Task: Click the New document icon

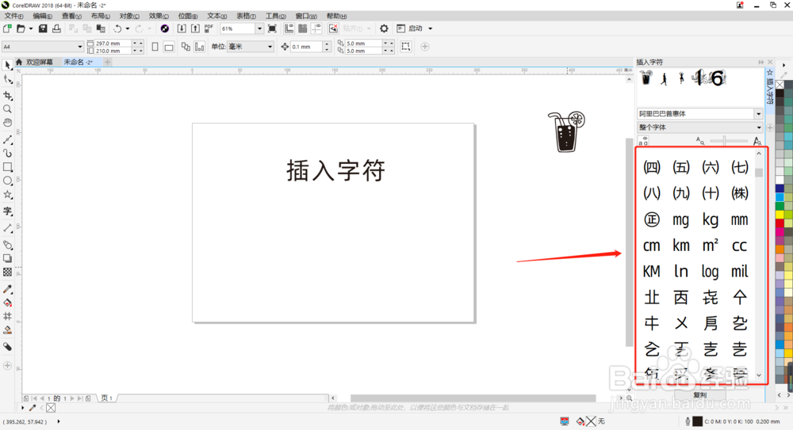Action: click(x=7, y=29)
